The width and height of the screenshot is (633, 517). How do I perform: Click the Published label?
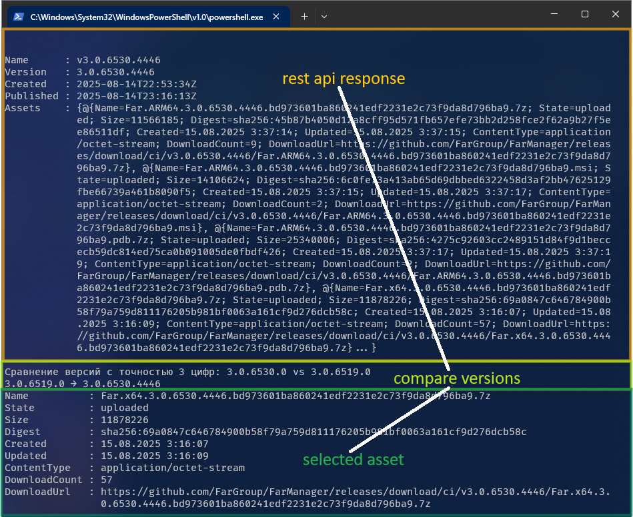(x=31, y=96)
